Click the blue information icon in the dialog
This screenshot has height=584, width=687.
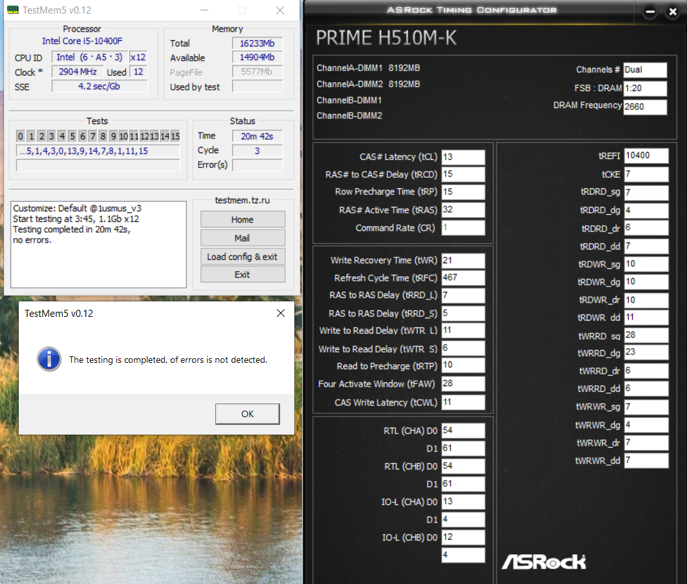point(49,359)
